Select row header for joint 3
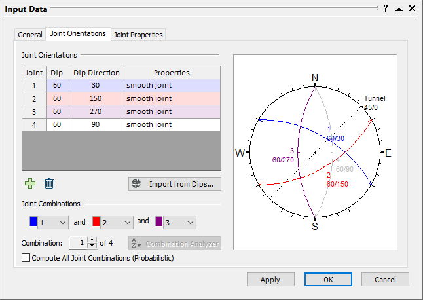 (x=34, y=112)
